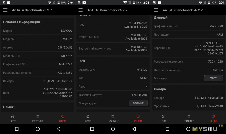Open hamburger menu in middle screenshot
The height and width of the screenshot is (134, 226).
click(x=81, y=10)
